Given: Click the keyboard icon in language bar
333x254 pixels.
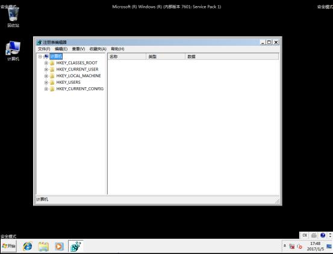Looking at the screenshot, I should point(314,235).
